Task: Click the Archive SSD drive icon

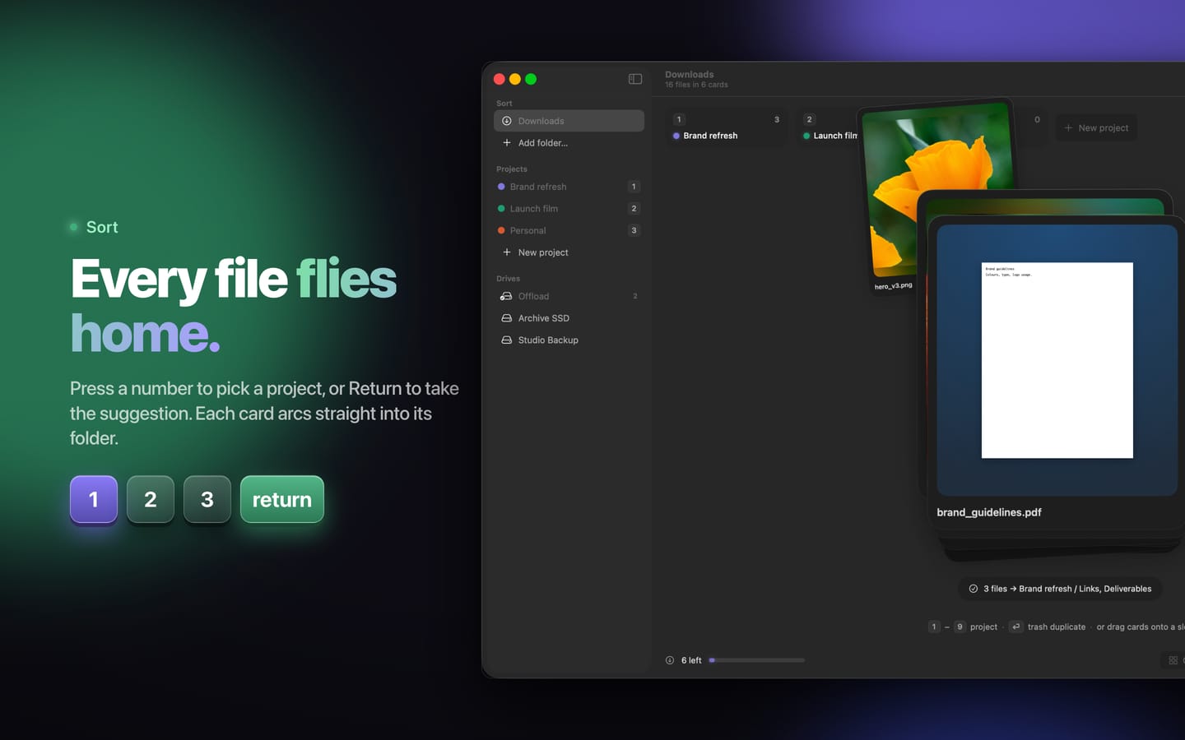Action: pyautogui.click(x=507, y=318)
